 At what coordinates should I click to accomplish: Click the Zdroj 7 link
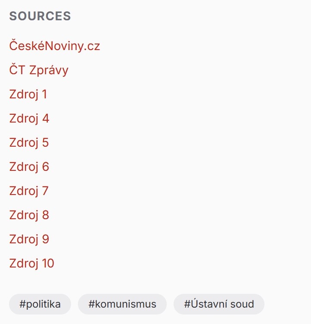pos(29,191)
